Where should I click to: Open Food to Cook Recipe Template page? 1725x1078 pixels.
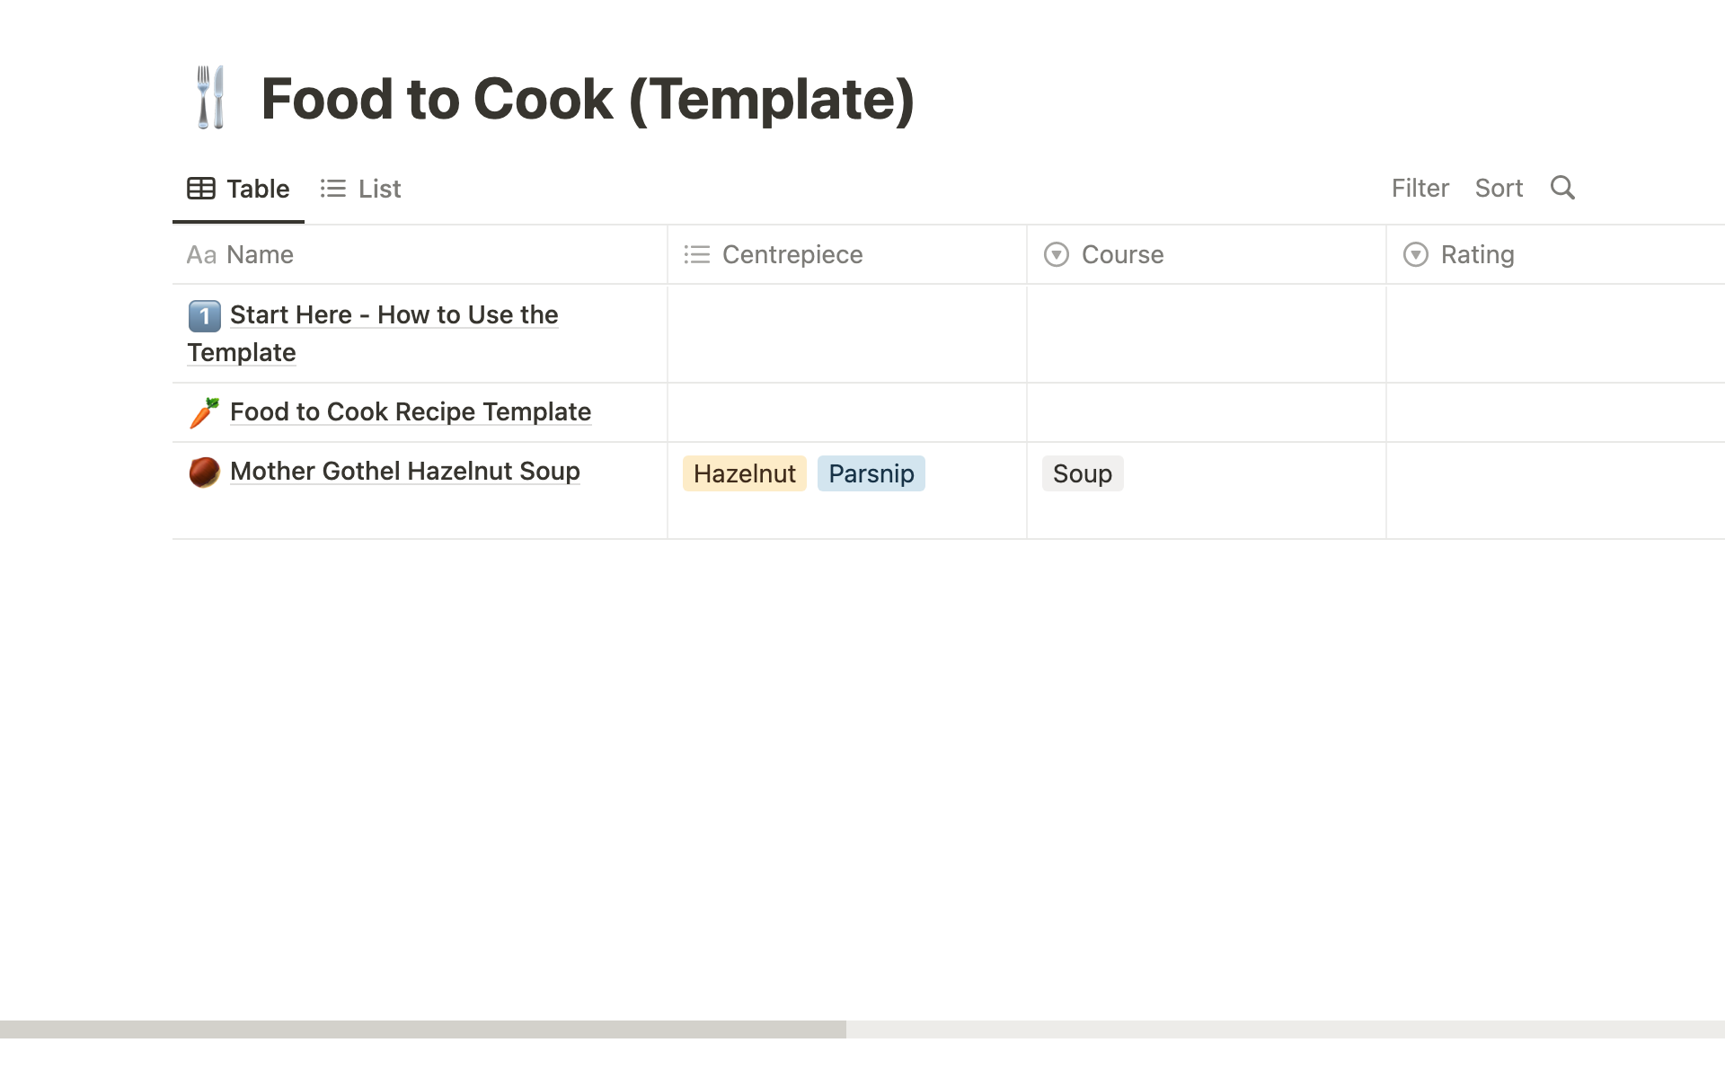[x=411, y=412]
